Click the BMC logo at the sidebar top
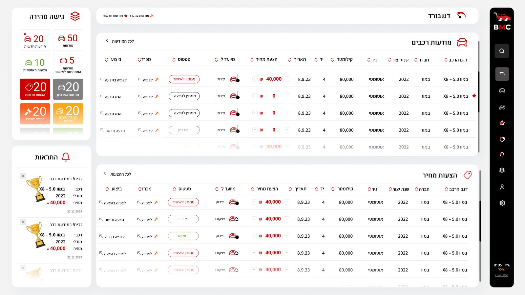The width and height of the screenshot is (525, 295). (502, 22)
